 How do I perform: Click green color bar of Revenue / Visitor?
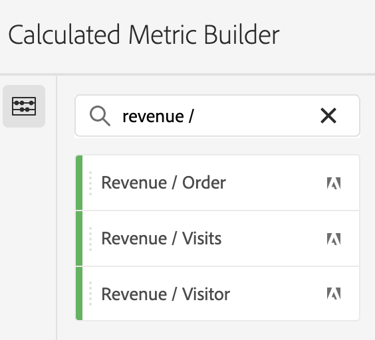pos(79,294)
